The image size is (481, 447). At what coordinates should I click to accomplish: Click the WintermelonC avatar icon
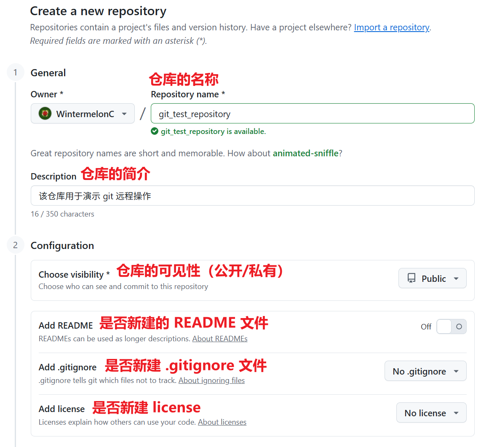coord(45,113)
